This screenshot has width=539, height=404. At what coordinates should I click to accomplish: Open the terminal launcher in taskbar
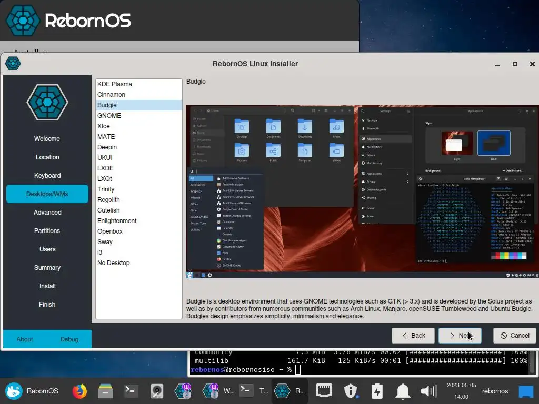tap(131, 391)
